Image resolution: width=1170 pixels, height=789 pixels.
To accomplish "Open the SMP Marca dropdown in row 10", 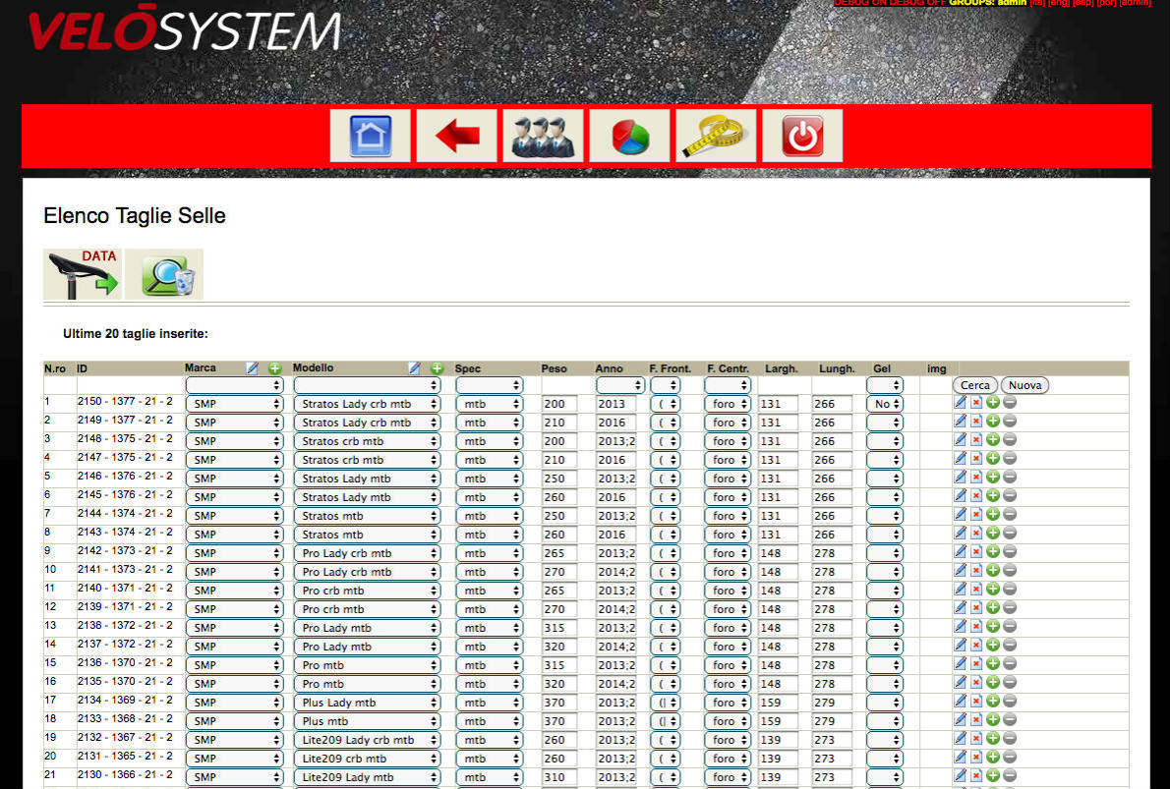I will pos(234,572).
